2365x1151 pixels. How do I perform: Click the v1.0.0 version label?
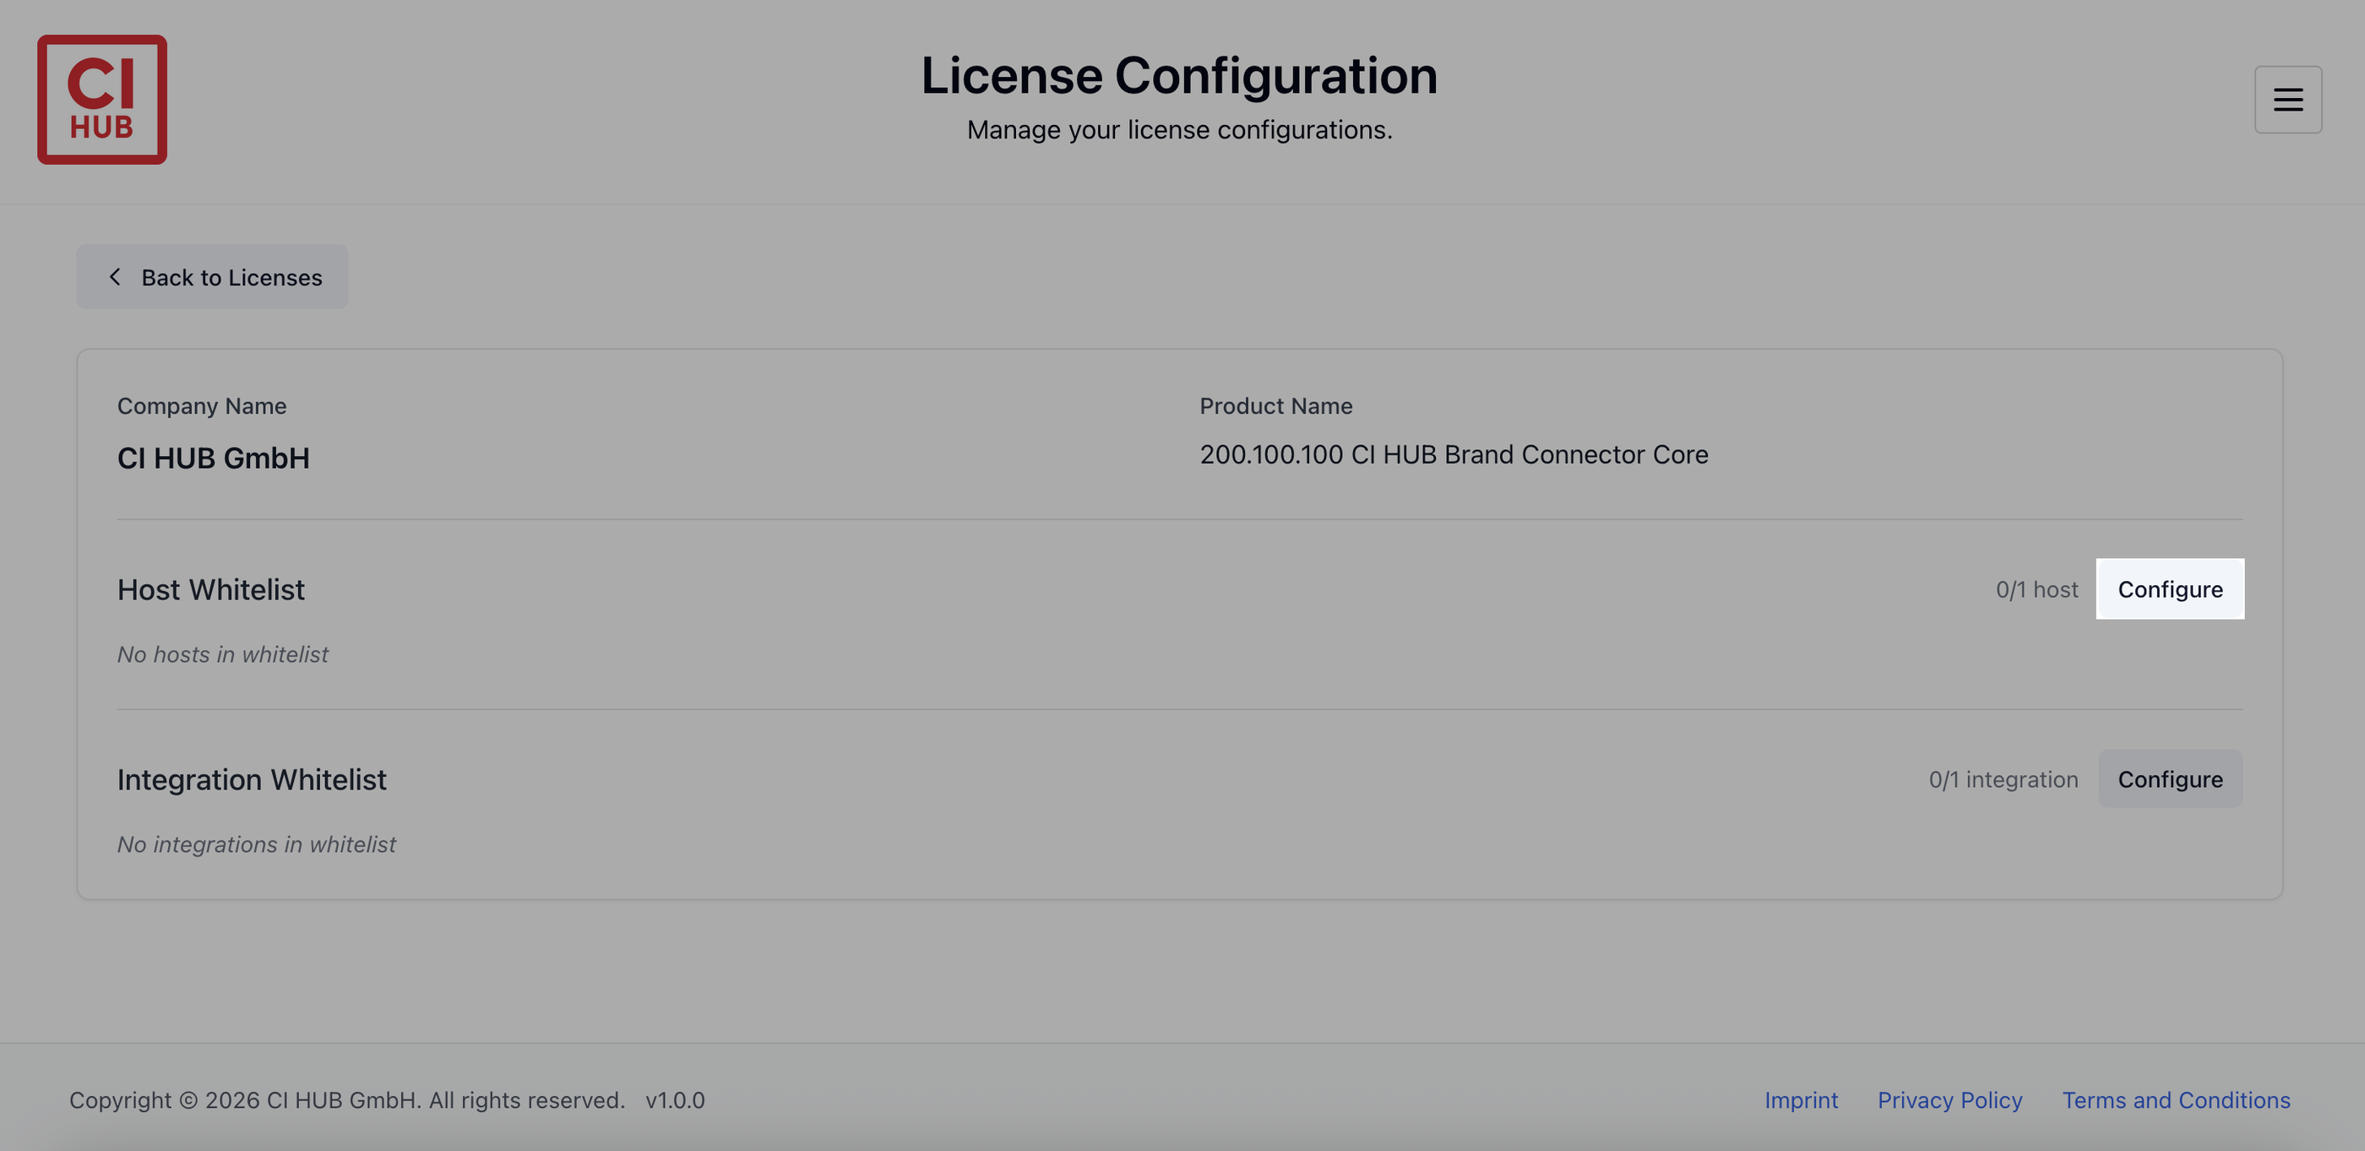click(x=675, y=1099)
